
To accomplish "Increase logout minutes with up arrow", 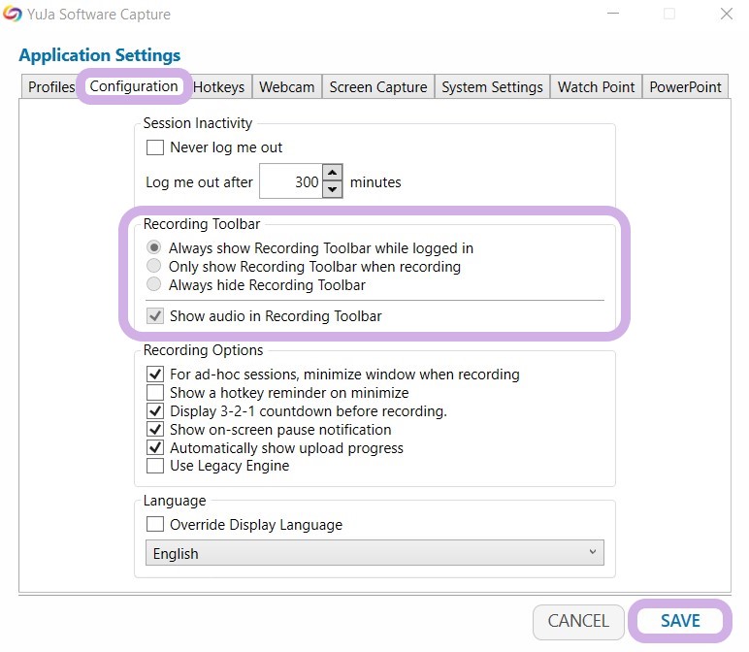I will [x=333, y=174].
